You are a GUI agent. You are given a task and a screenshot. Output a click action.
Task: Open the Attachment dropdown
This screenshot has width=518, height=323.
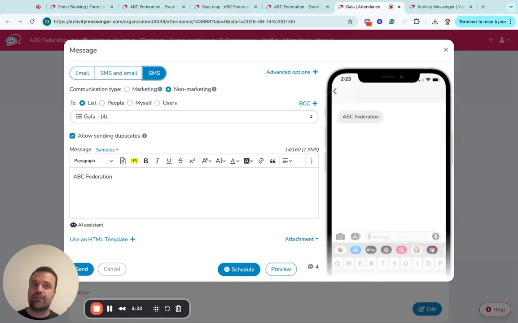302,239
